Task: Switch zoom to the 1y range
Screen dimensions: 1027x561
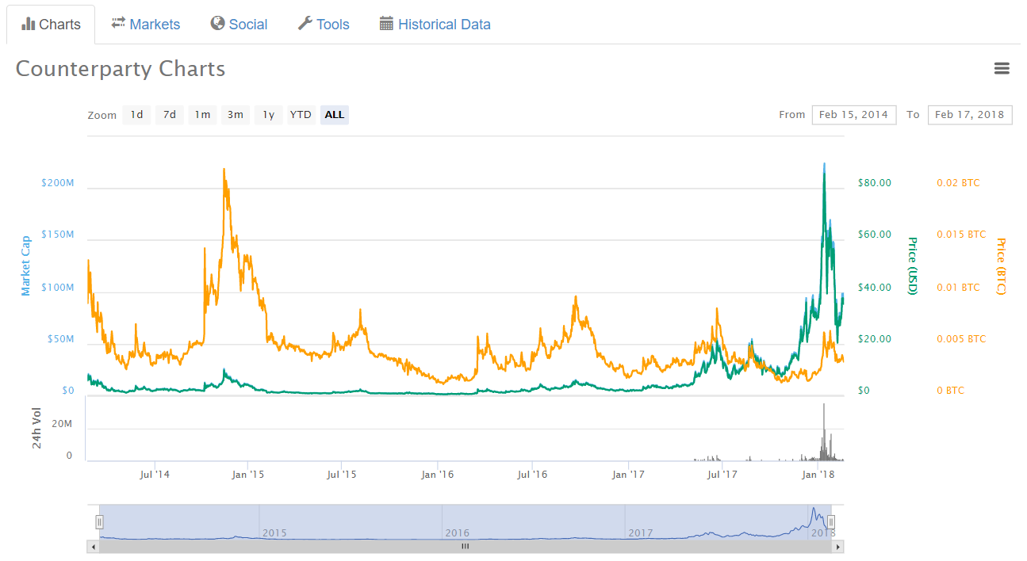Action: (267, 114)
